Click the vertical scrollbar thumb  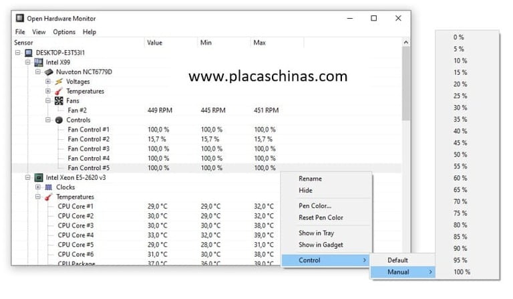[x=405, y=84]
